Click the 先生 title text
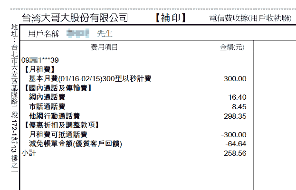This screenshot has height=190, width=296. (105, 34)
